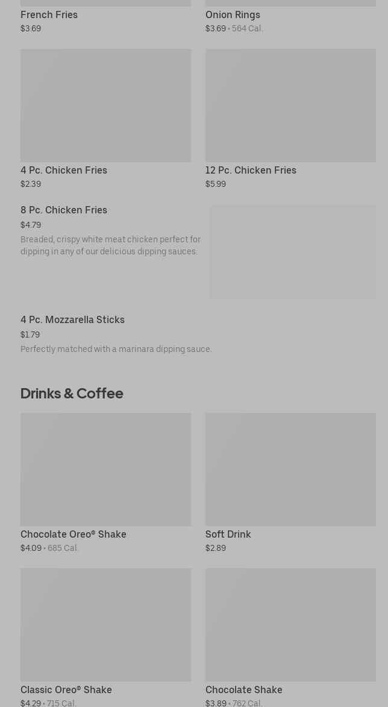Click the Drinks & Coffee section heading

pyautogui.click(x=72, y=393)
